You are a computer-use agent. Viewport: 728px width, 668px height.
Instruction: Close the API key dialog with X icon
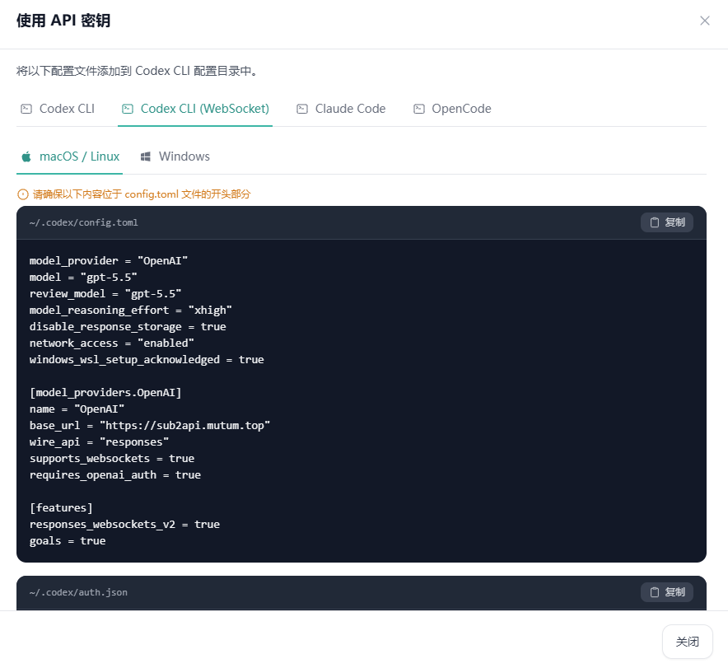coord(704,21)
